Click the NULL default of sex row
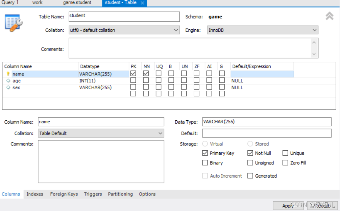The height and width of the screenshot is (211, 340). (x=237, y=87)
